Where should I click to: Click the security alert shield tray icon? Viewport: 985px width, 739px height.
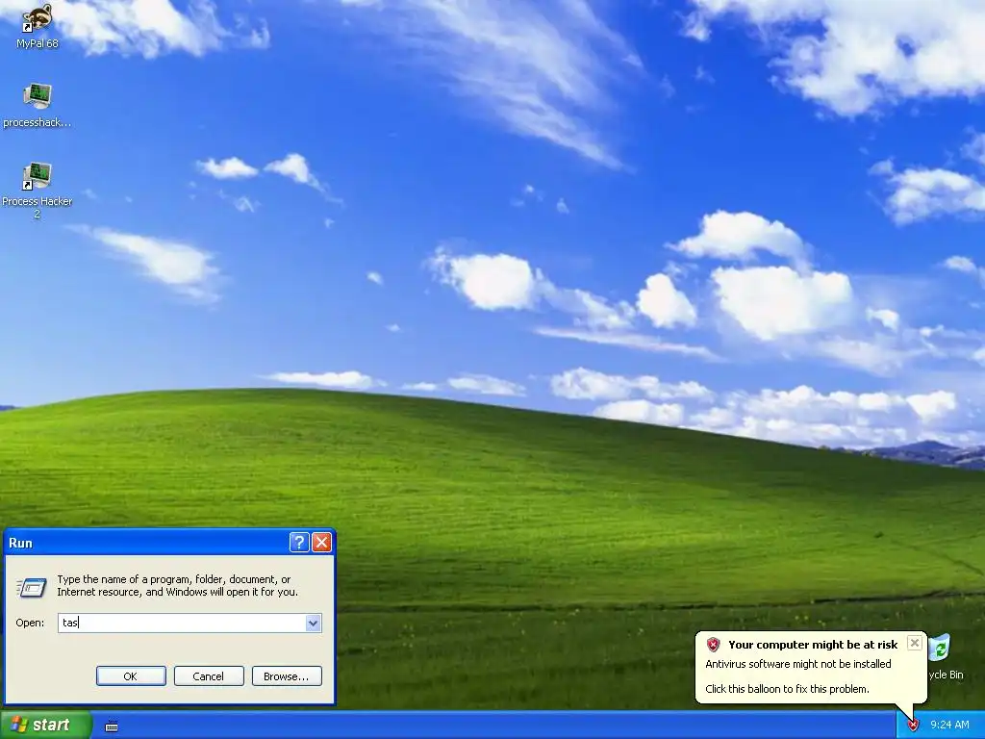914,726
